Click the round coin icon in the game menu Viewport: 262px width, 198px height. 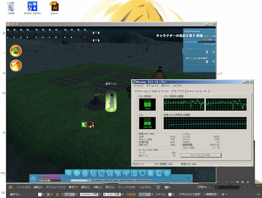tap(142, 173)
